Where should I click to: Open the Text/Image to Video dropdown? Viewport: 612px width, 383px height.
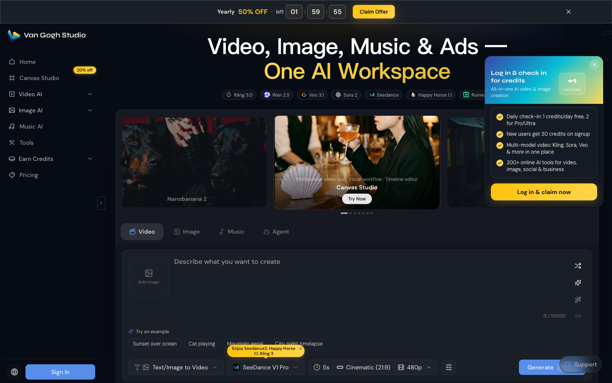[176, 367]
